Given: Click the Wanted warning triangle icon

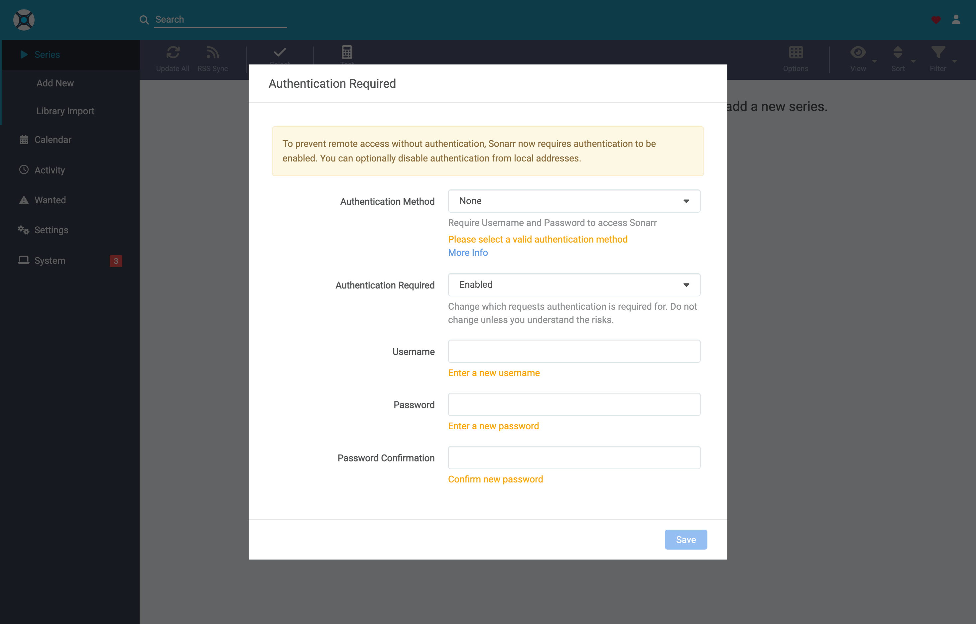Looking at the screenshot, I should coord(24,200).
